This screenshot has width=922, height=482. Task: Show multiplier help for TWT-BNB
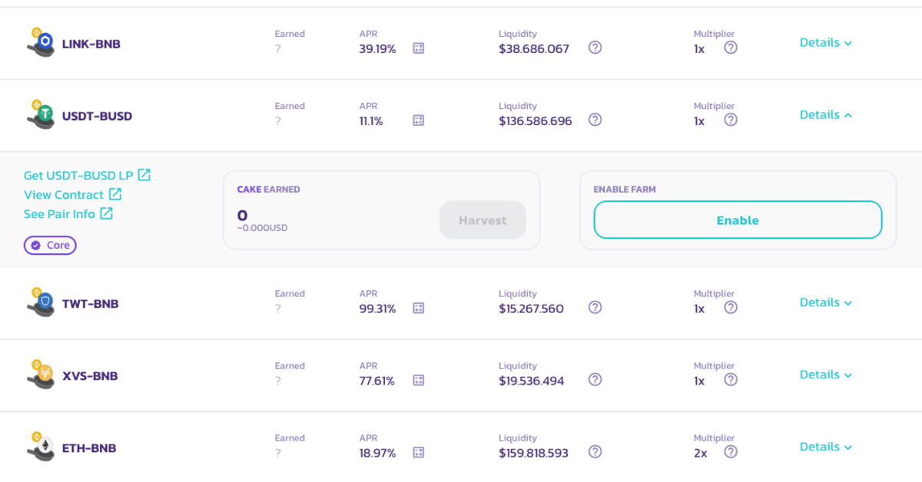click(x=731, y=307)
